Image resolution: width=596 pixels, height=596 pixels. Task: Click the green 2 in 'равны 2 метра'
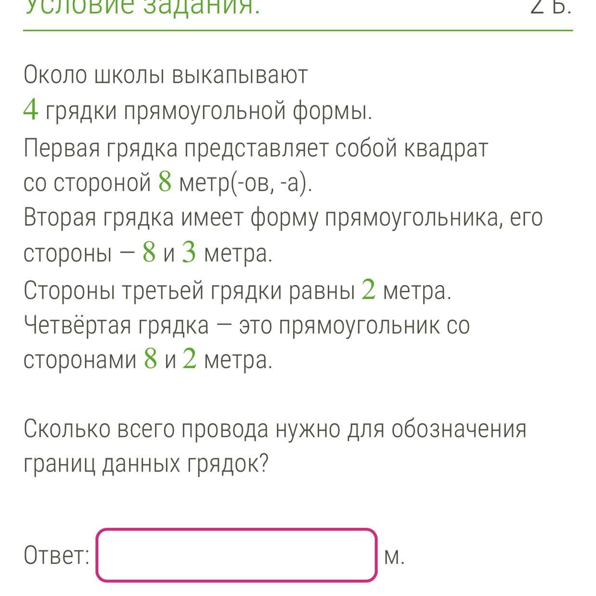coord(368,290)
